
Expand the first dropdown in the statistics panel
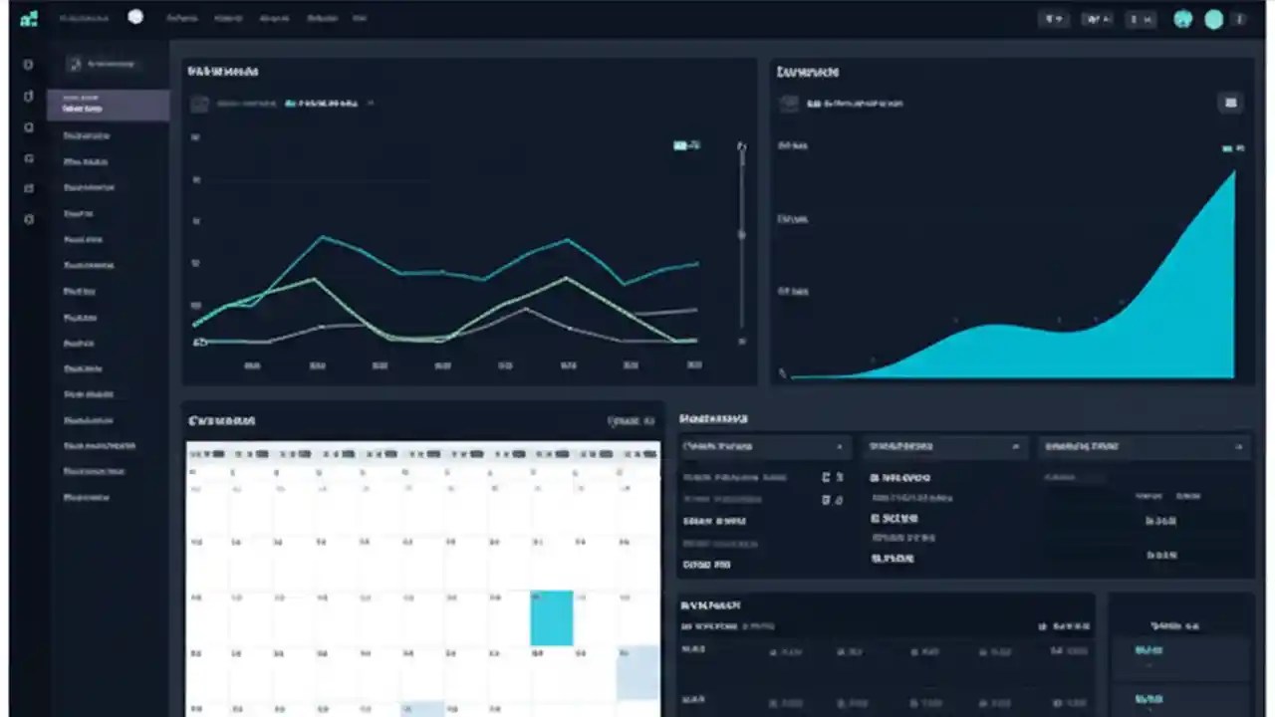763,446
